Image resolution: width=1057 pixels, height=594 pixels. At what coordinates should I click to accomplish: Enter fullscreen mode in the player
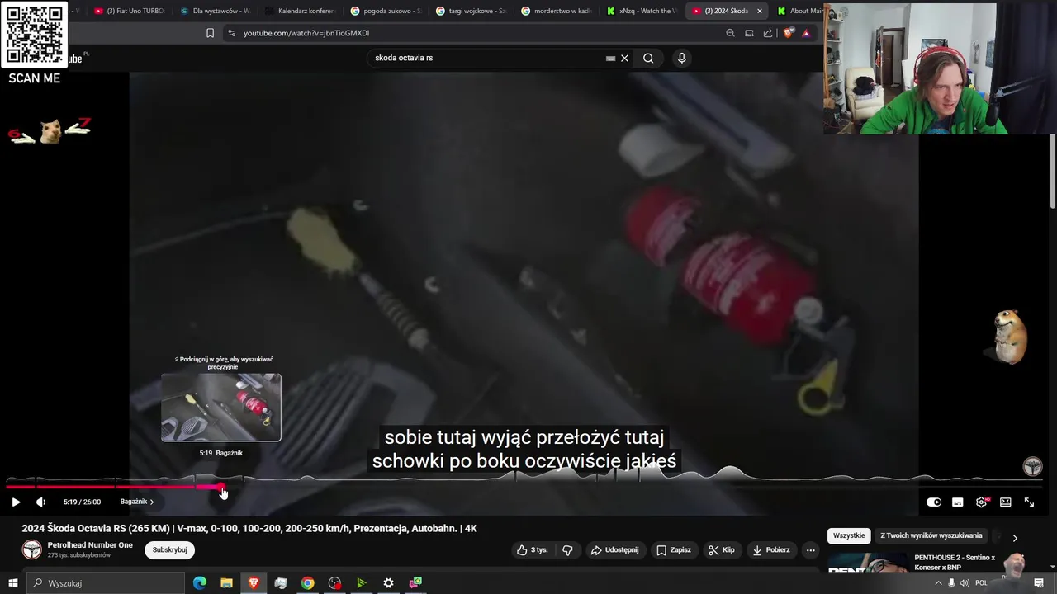coord(1029,502)
